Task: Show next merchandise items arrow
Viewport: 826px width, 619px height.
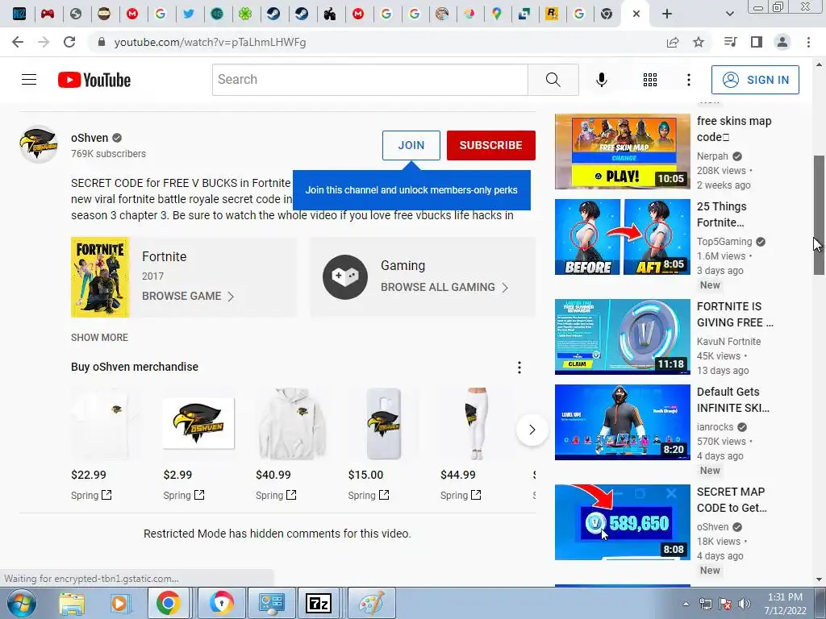Action: (x=532, y=430)
